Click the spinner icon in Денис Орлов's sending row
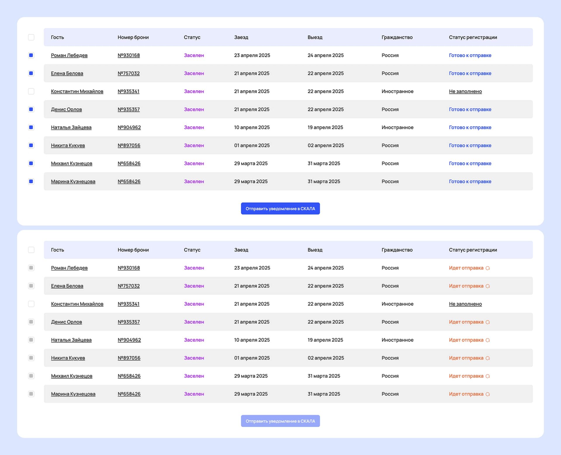 487,322
